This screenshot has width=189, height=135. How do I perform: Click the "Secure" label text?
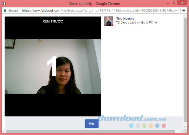pos(13,11)
